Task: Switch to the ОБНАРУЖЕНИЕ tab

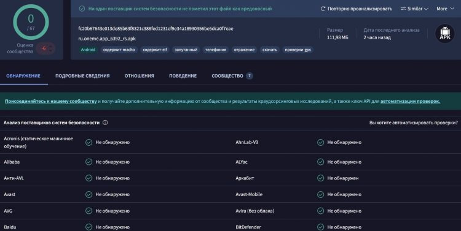Action: [23, 76]
